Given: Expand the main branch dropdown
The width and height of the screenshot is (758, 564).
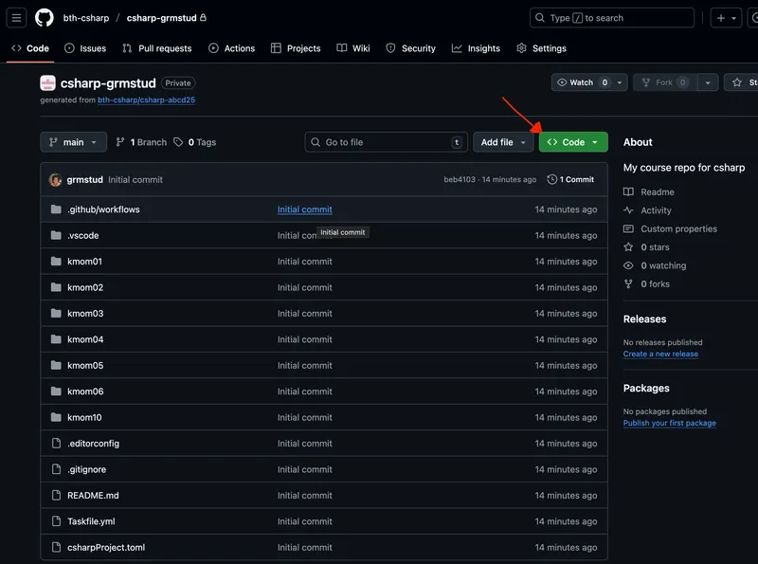Looking at the screenshot, I should [x=73, y=142].
